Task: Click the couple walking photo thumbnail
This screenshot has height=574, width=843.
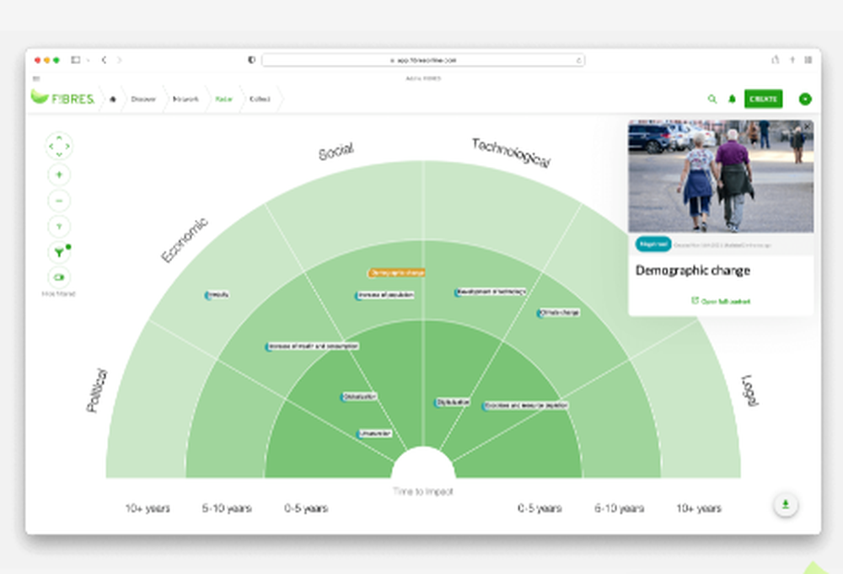Action: [721, 176]
